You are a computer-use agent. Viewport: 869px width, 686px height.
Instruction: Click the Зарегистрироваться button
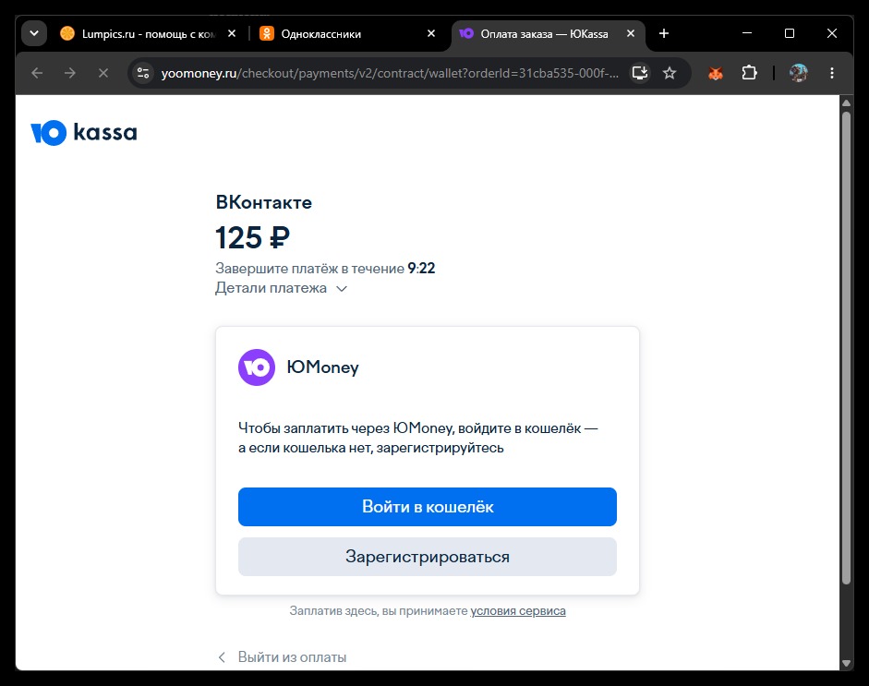pyautogui.click(x=428, y=557)
